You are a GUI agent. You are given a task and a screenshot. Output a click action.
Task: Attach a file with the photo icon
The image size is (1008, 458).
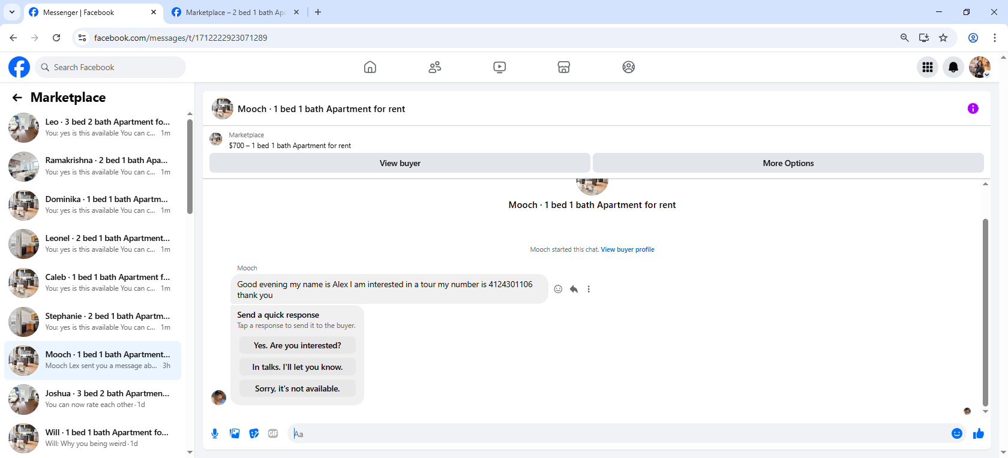[235, 433]
